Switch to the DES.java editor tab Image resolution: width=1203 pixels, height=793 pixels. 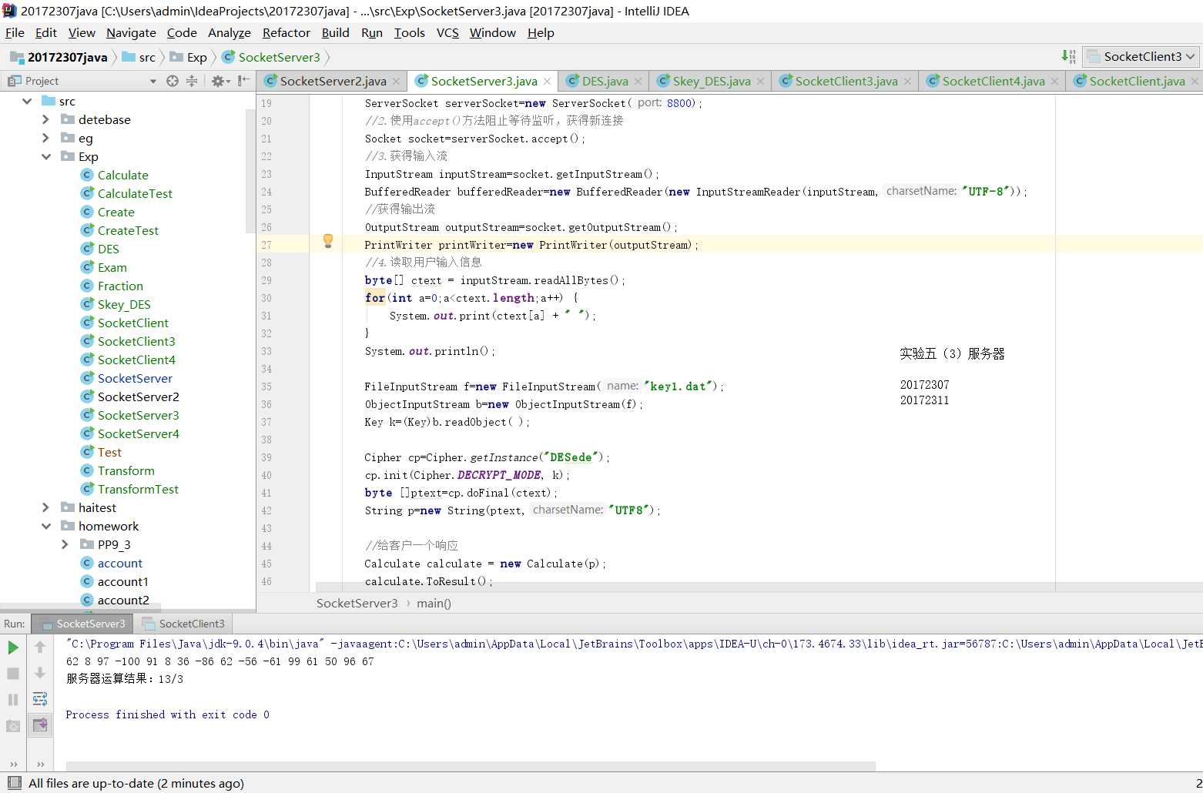[605, 81]
